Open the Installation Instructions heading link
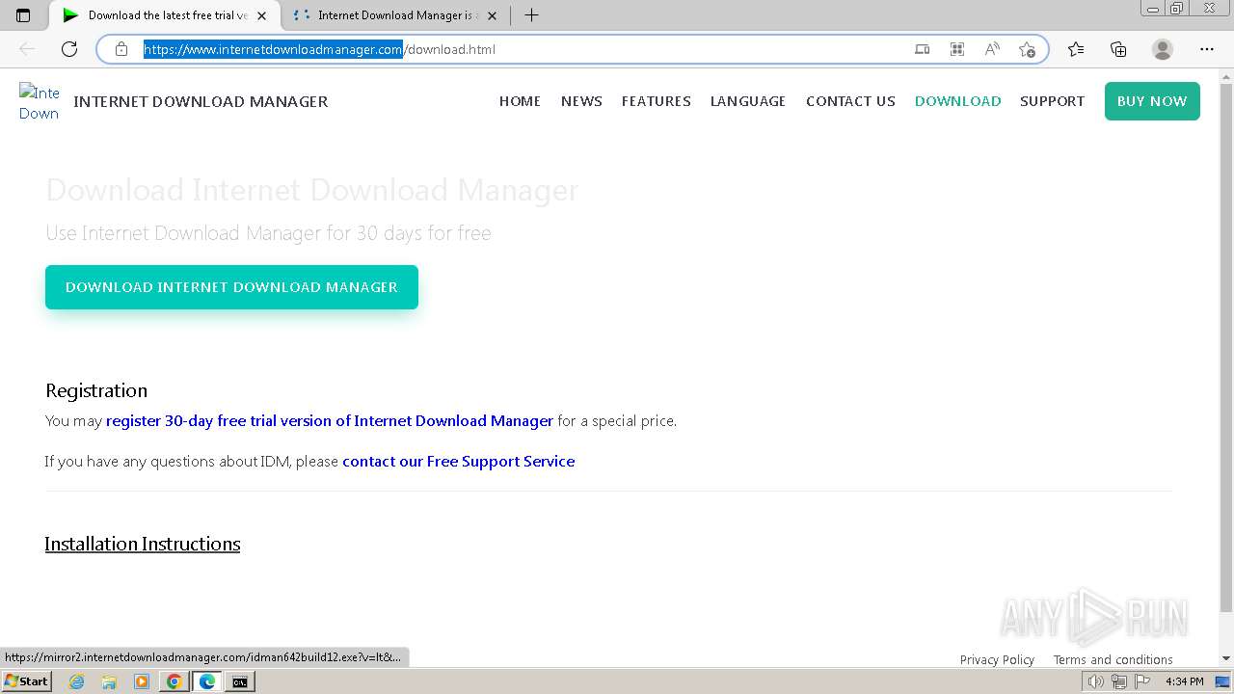This screenshot has height=694, width=1234. click(143, 545)
